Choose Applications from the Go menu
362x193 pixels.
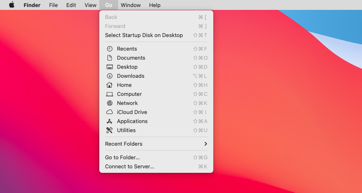click(x=156, y=121)
